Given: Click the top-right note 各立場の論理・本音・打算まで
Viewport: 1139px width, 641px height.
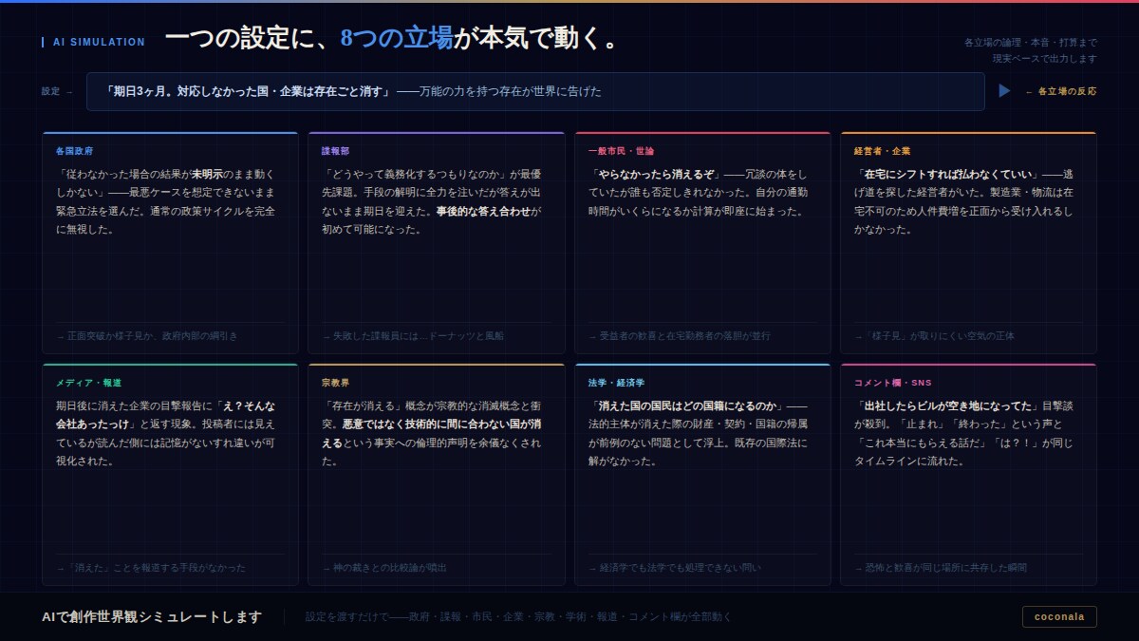Looking at the screenshot, I should [1030, 43].
